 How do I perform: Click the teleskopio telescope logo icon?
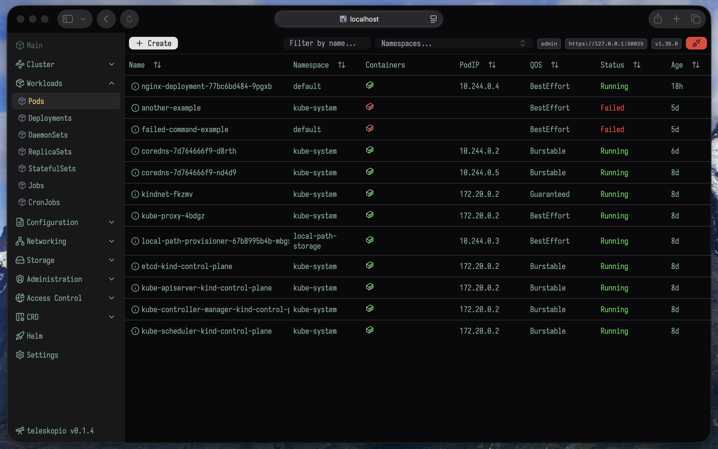[20, 431]
